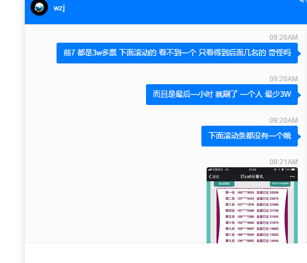
Task: Click the 09:21AM timestamp
Action: point(283,162)
